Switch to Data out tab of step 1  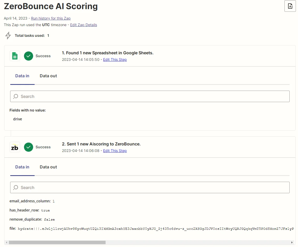48,76
